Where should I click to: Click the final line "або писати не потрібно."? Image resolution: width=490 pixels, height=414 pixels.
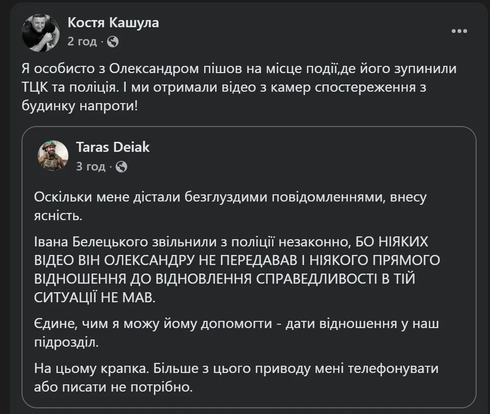point(113,387)
